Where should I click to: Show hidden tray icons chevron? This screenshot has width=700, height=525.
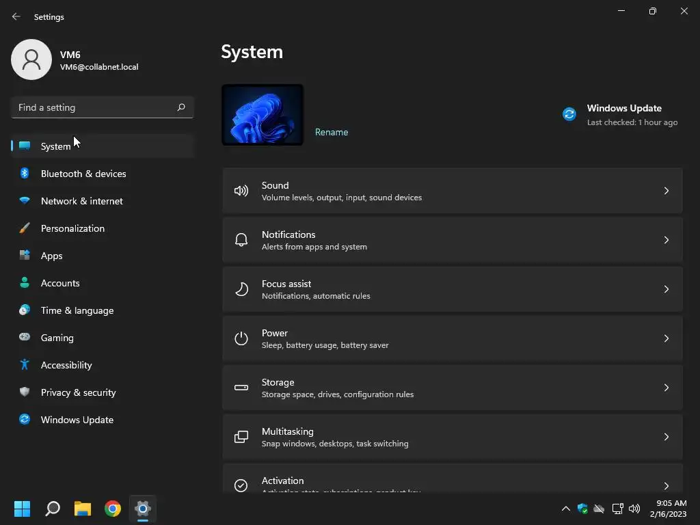click(565, 509)
